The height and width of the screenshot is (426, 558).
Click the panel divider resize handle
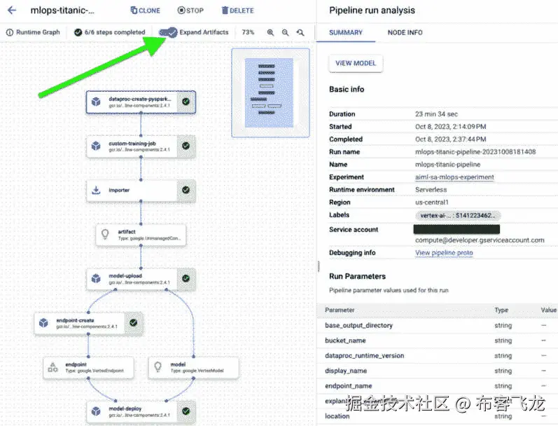coord(319,266)
